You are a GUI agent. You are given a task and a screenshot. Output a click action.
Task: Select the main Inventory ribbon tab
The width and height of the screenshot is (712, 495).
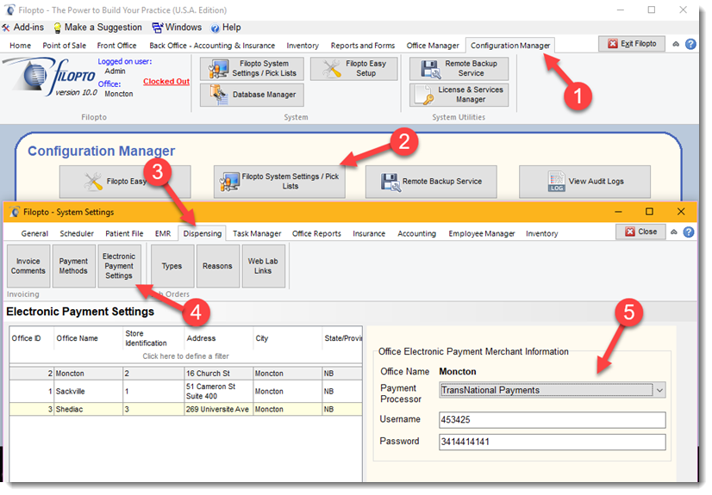[303, 46]
